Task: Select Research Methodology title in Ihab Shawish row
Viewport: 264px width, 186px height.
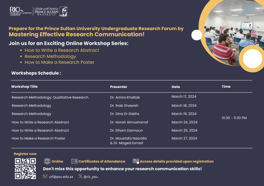Action: 31,106
